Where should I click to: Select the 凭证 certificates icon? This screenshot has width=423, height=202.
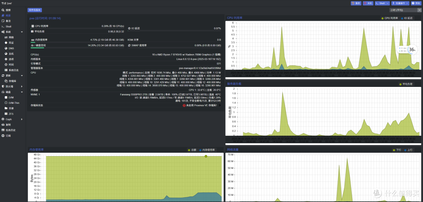pyautogui.click(x=6, y=43)
